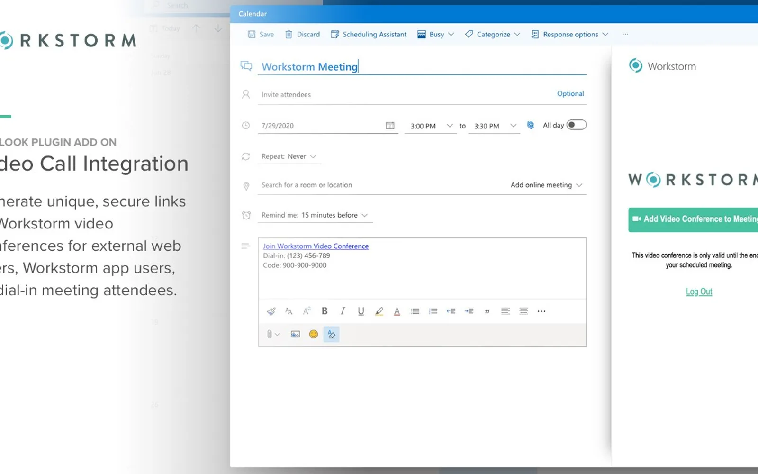758x474 pixels.
Task: Apply the quote formatting
Action: click(487, 311)
